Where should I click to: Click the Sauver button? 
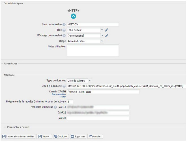[44, 136]
